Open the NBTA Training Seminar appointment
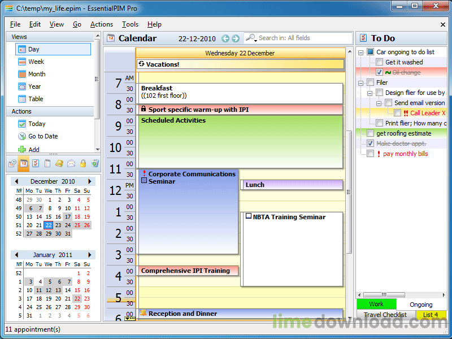Viewport: 452px width, 339px height. click(x=292, y=249)
